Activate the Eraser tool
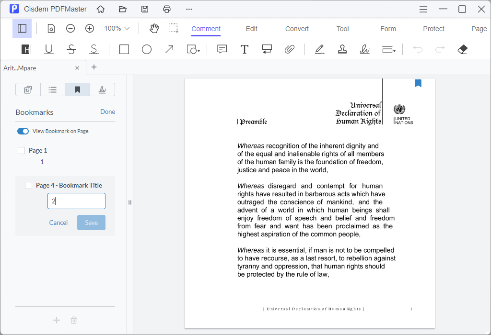Viewport: 491px width, 335px height. point(462,49)
